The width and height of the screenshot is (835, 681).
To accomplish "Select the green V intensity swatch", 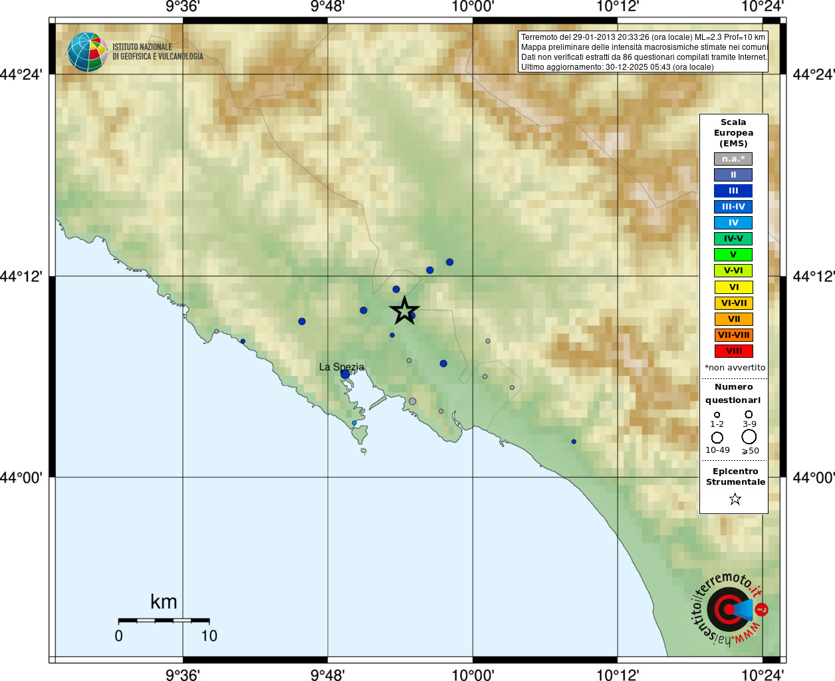I will click(733, 255).
